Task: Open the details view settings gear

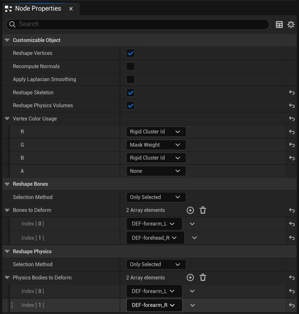Action: 291,25
